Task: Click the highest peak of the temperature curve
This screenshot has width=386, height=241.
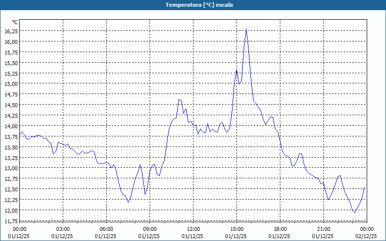Action: click(246, 29)
